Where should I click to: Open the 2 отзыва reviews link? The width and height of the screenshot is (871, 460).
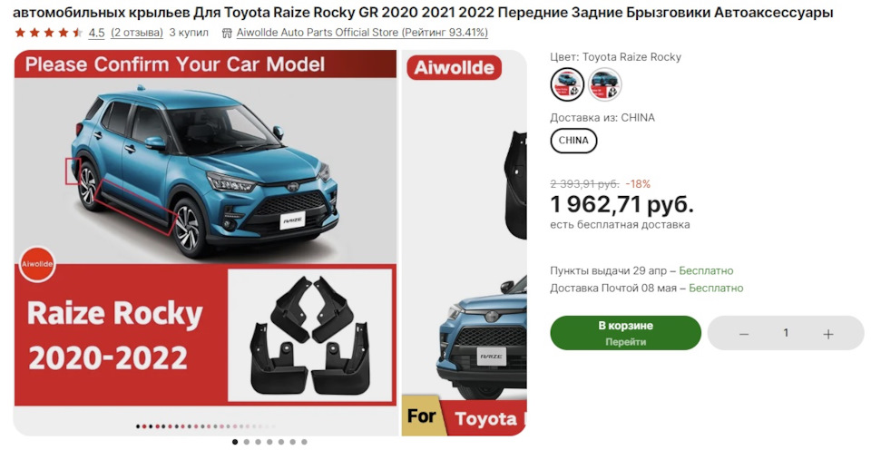(137, 33)
